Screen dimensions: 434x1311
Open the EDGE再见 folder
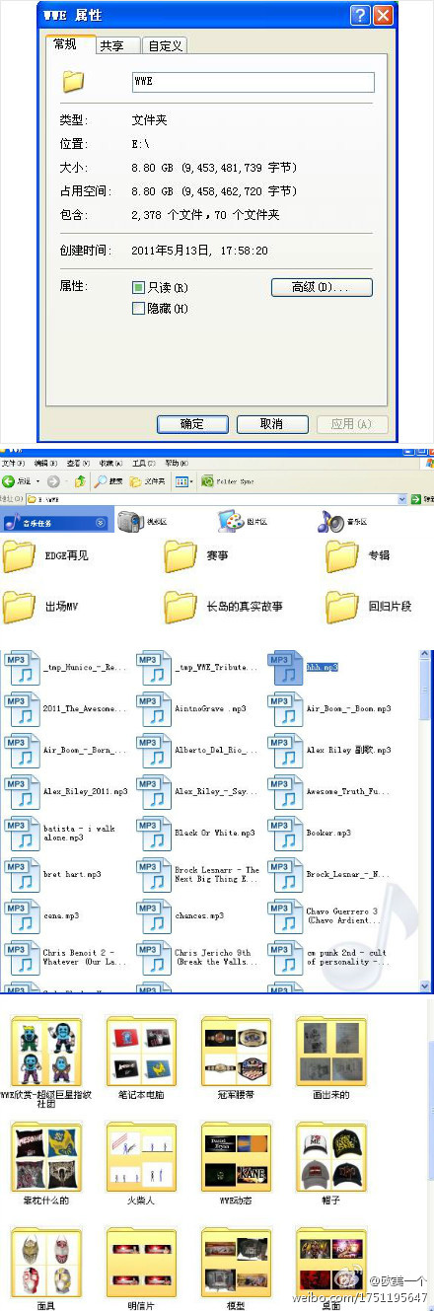(20, 556)
